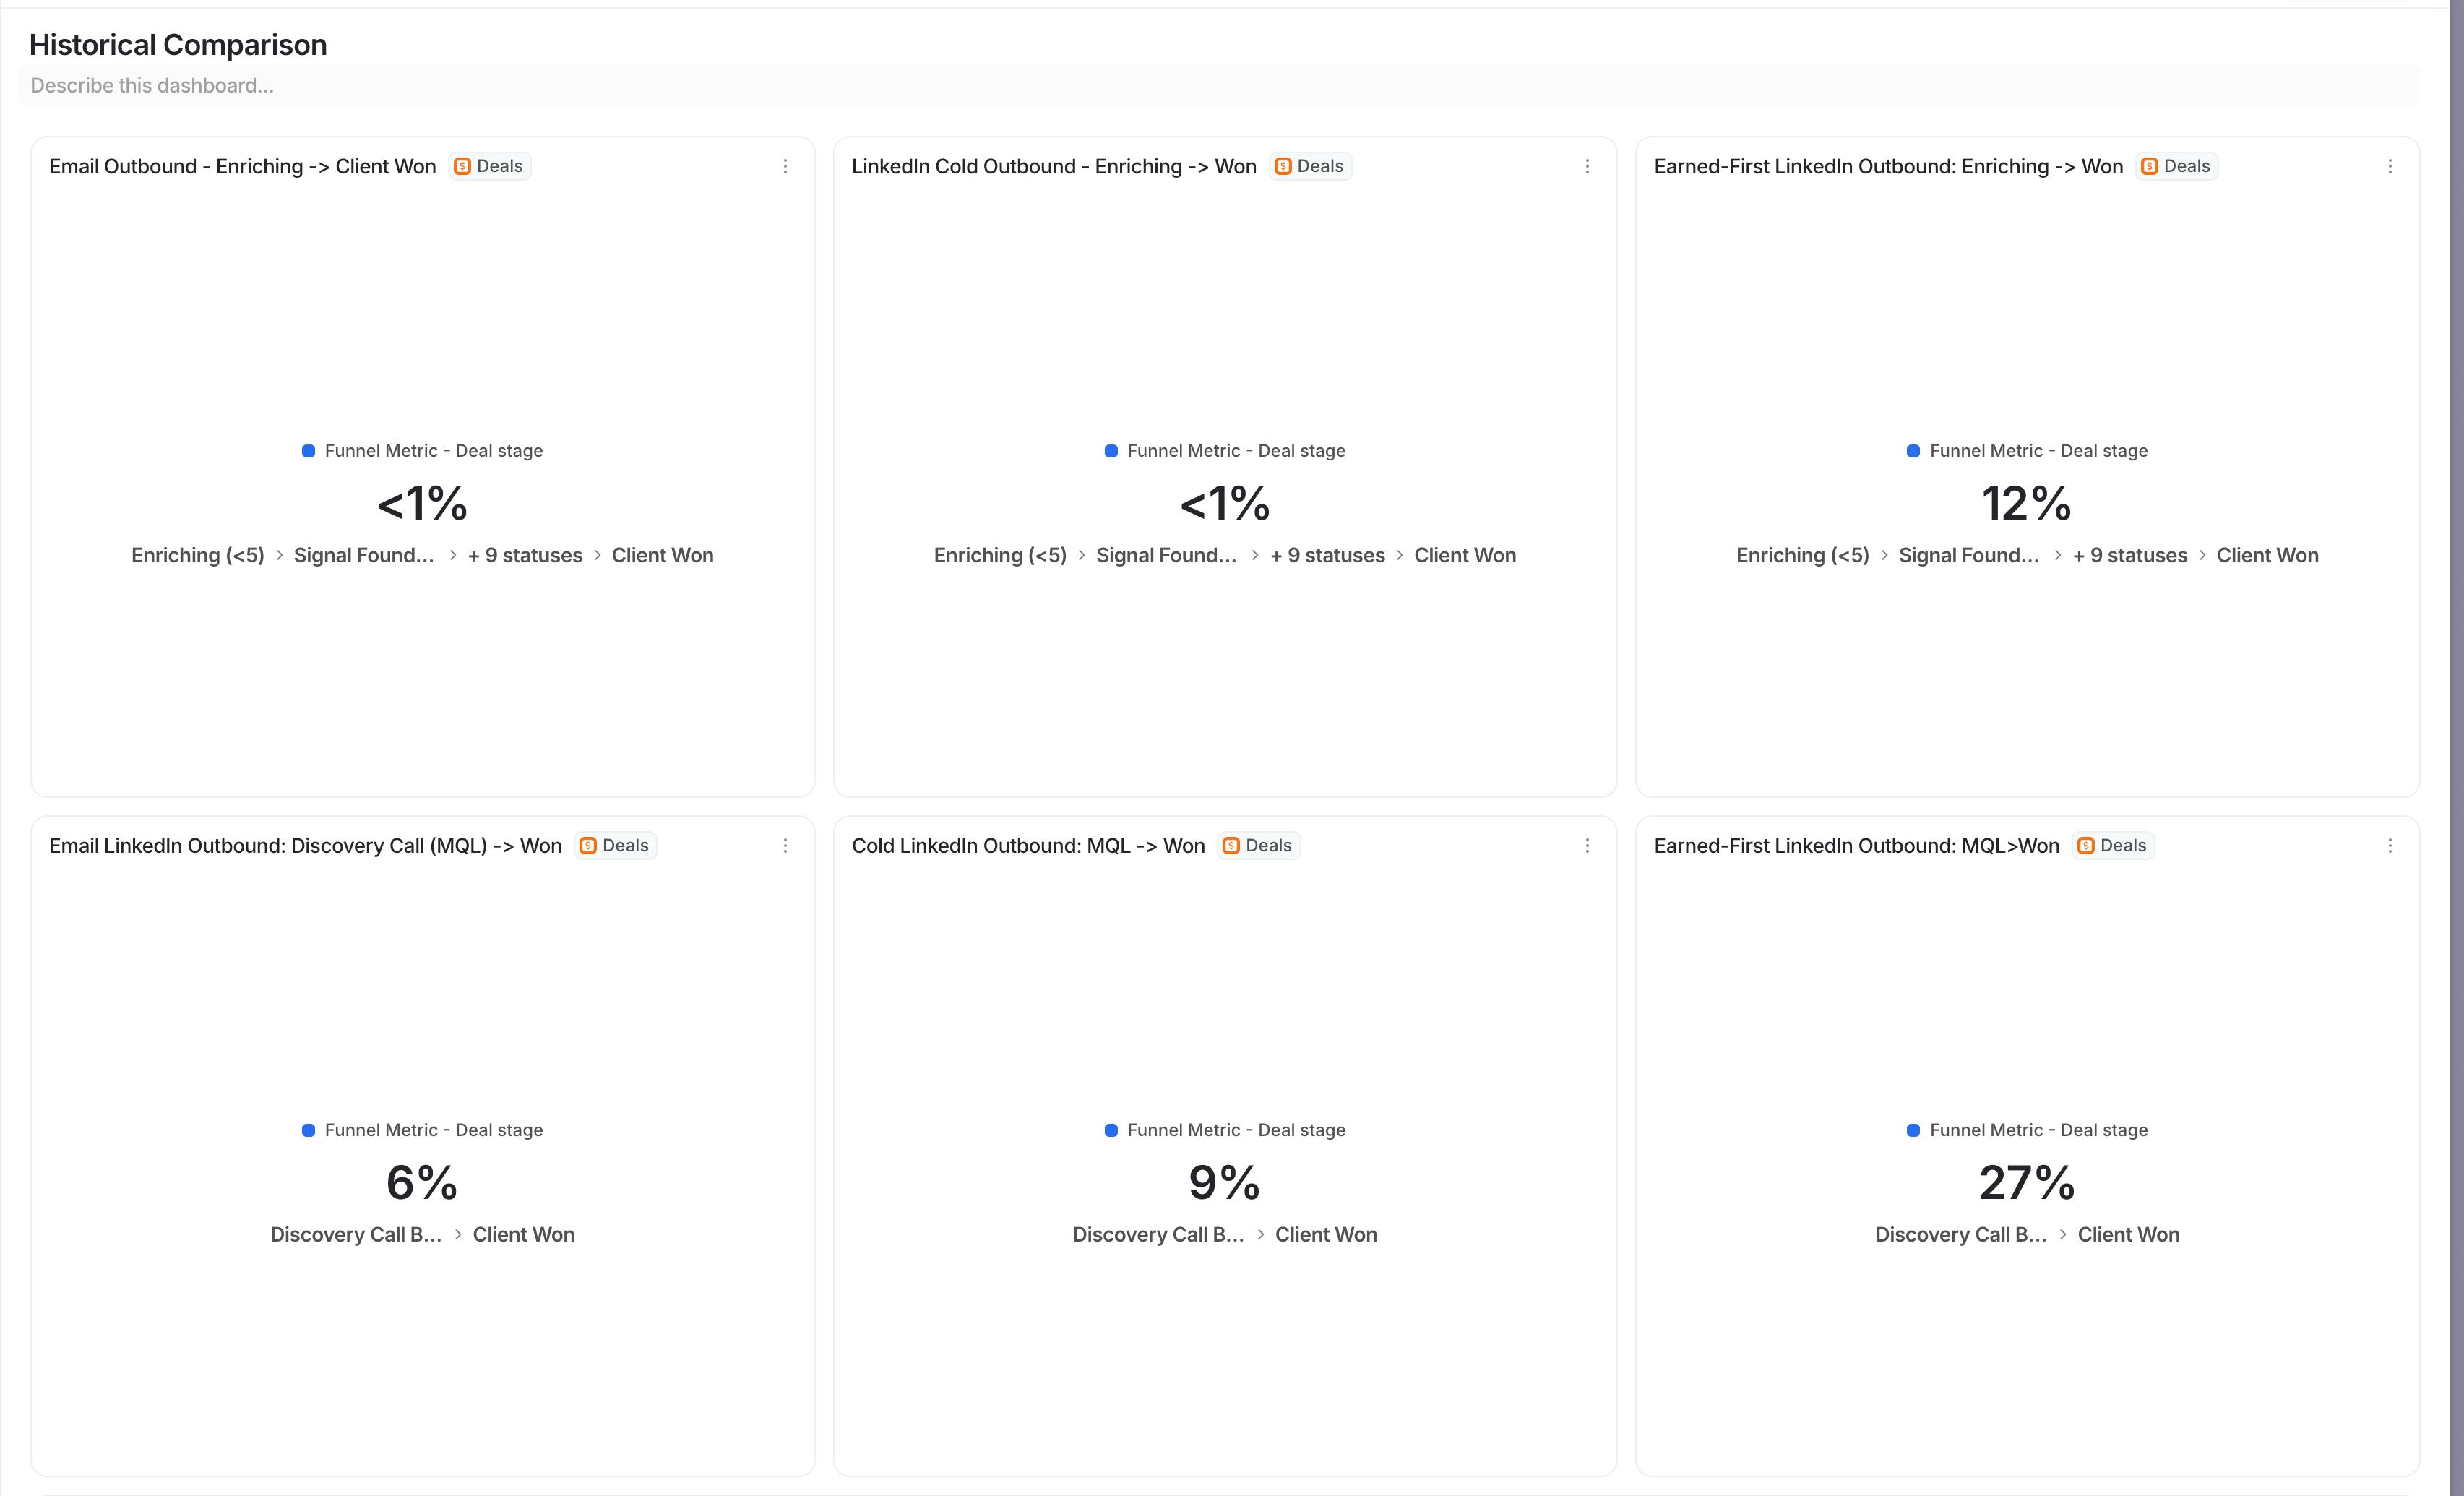Expand "+ 9 statuses" in Earned-First Enriching funnel
The width and height of the screenshot is (2464, 1496).
pos(2129,555)
